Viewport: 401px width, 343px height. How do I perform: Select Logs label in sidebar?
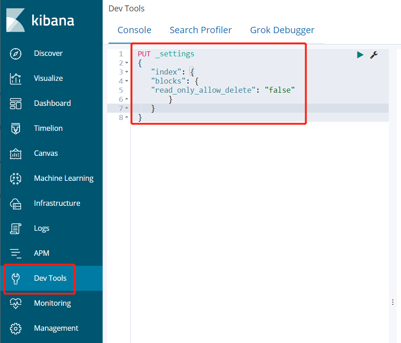coord(42,229)
